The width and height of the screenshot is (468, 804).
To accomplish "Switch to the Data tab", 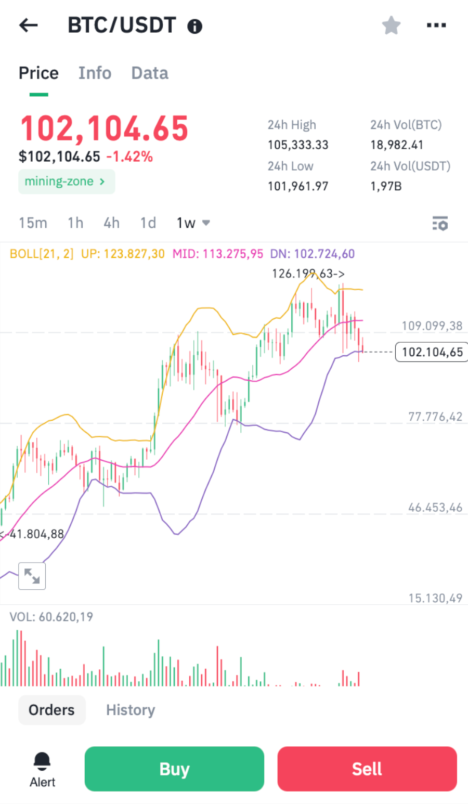I will [x=150, y=73].
